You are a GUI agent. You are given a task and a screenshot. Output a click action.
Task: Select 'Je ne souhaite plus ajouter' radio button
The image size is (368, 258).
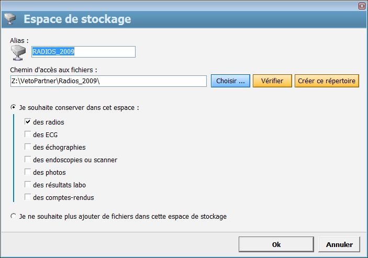pos(14,216)
